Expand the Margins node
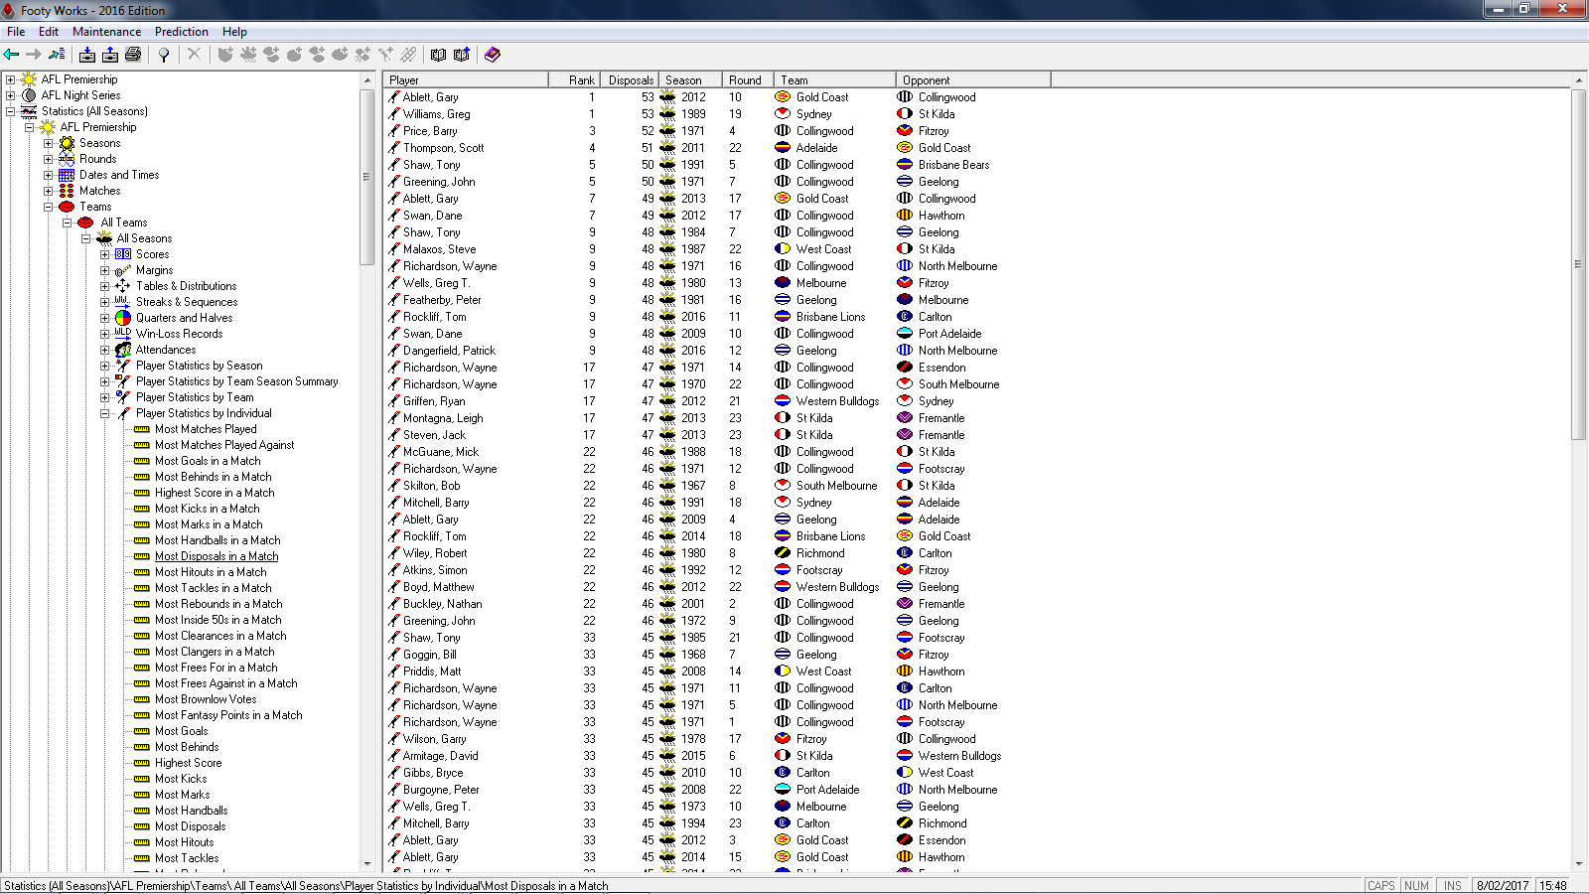 [104, 270]
